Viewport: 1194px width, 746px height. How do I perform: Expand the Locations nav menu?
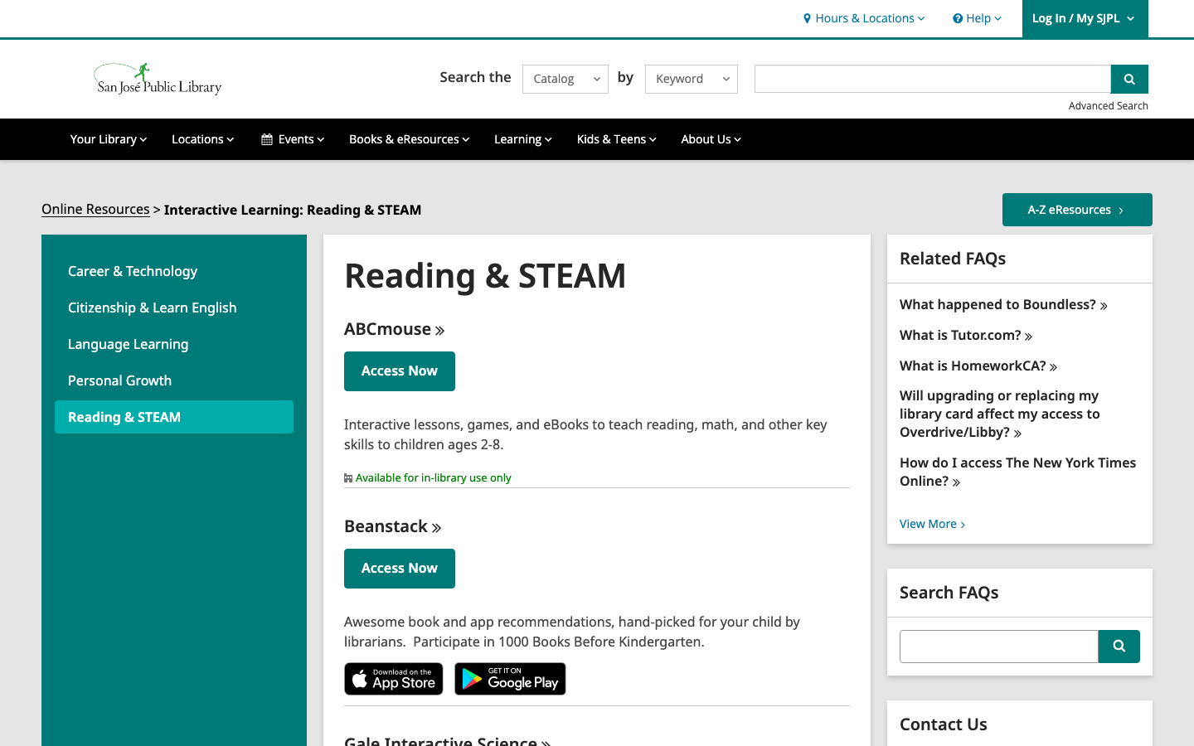[203, 139]
